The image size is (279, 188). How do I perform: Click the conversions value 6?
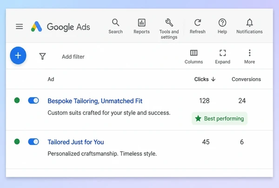(x=242, y=142)
